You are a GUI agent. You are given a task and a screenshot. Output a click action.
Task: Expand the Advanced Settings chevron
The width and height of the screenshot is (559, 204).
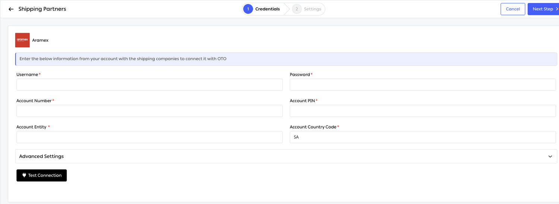coord(550,156)
